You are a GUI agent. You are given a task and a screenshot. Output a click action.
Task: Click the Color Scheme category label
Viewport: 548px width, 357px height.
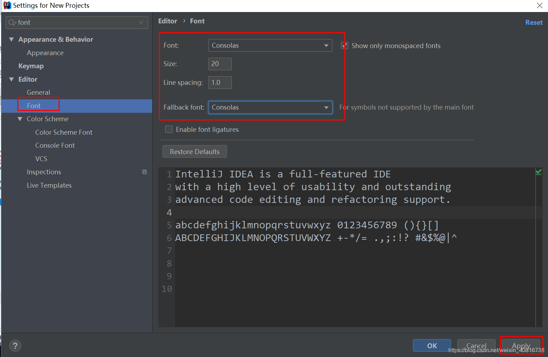point(48,119)
